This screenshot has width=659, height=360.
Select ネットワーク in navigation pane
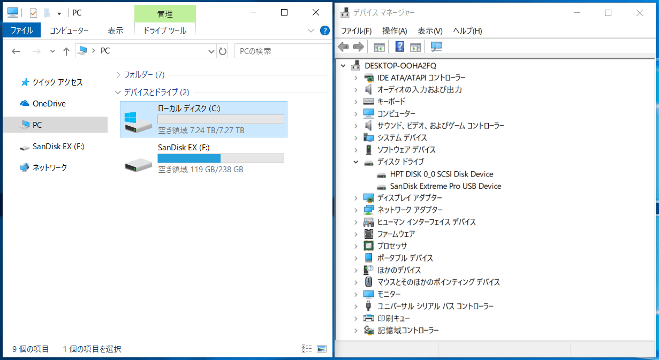click(x=50, y=168)
